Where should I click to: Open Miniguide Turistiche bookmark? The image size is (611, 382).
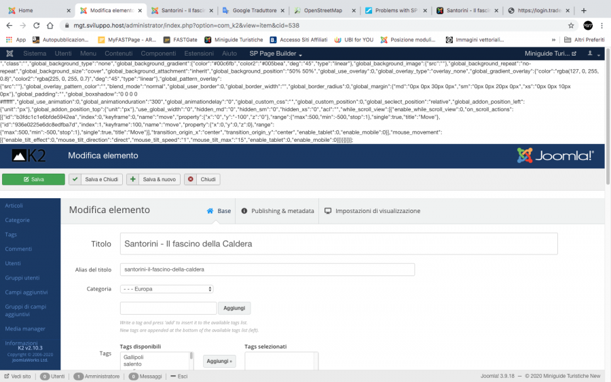[234, 40]
